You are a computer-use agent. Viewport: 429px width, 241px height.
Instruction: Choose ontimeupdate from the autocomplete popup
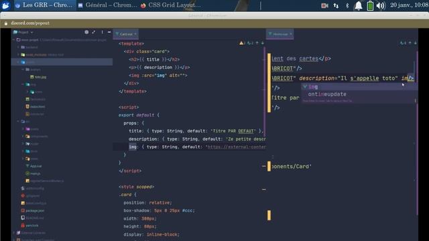pos(359,94)
